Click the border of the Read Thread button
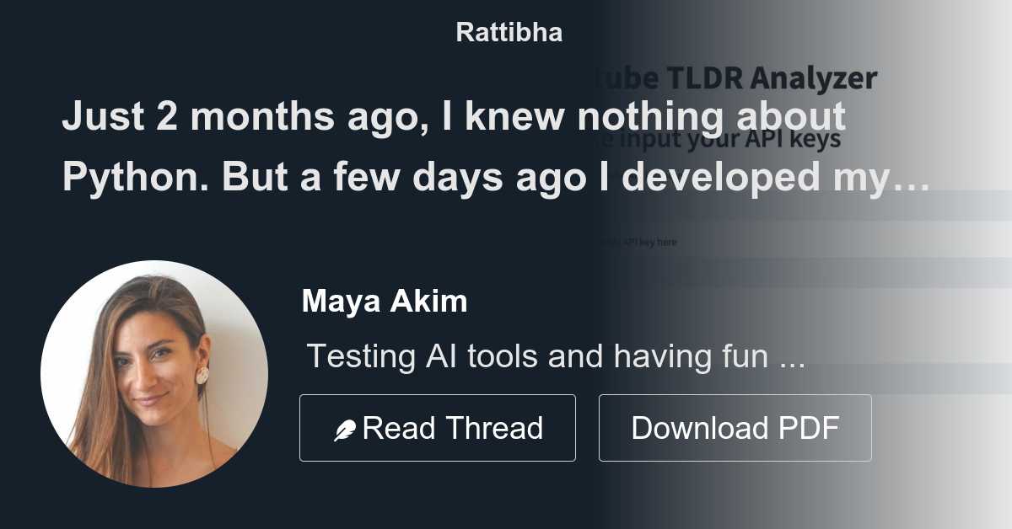Viewport: 1012px width, 529px height. click(x=438, y=397)
